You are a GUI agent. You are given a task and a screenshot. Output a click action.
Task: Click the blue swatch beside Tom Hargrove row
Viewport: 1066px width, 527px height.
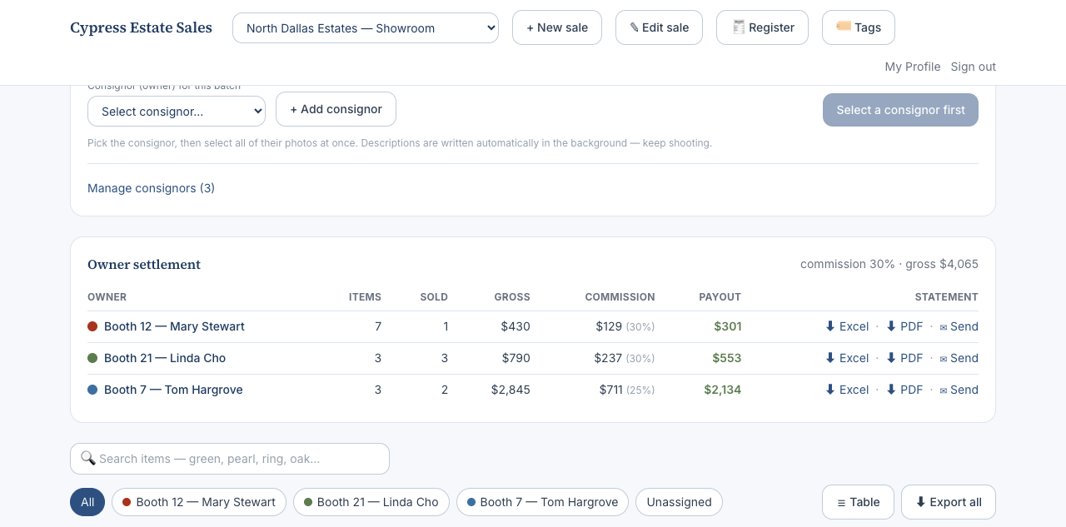click(x=92, y=390)
